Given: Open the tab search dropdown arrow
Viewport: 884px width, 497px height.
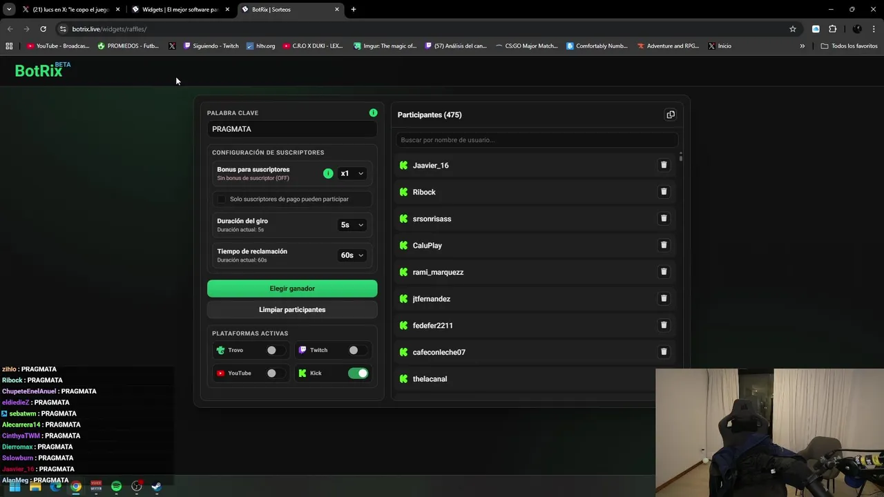Looking at the screenshot, I should 9,10.
